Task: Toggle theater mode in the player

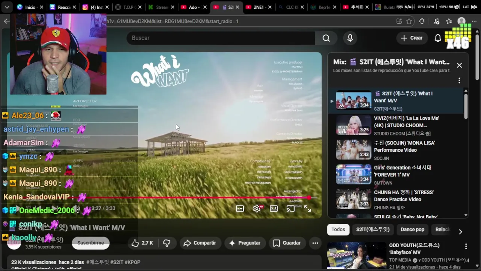Action: point(274,209)
